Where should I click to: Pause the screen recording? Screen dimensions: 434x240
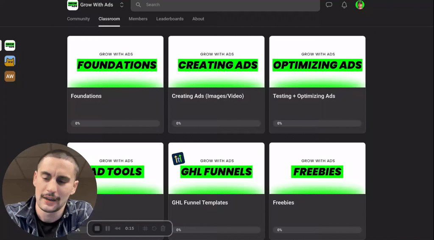pos(108,229)
